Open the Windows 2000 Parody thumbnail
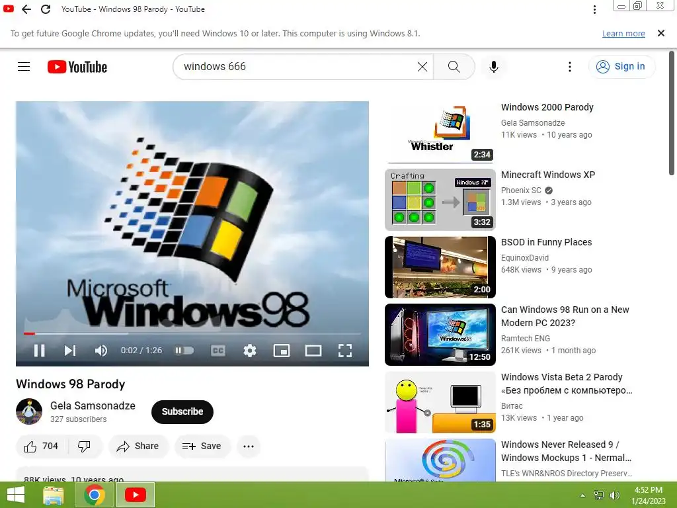The image size is (677, 508). (x=440, y=132)
